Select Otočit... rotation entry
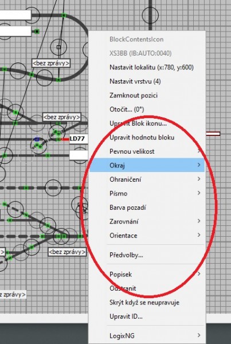 147,110
